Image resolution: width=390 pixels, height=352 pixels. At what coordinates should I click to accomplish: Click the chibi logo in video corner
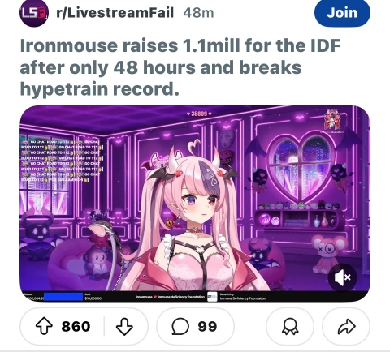click(332, 121)
